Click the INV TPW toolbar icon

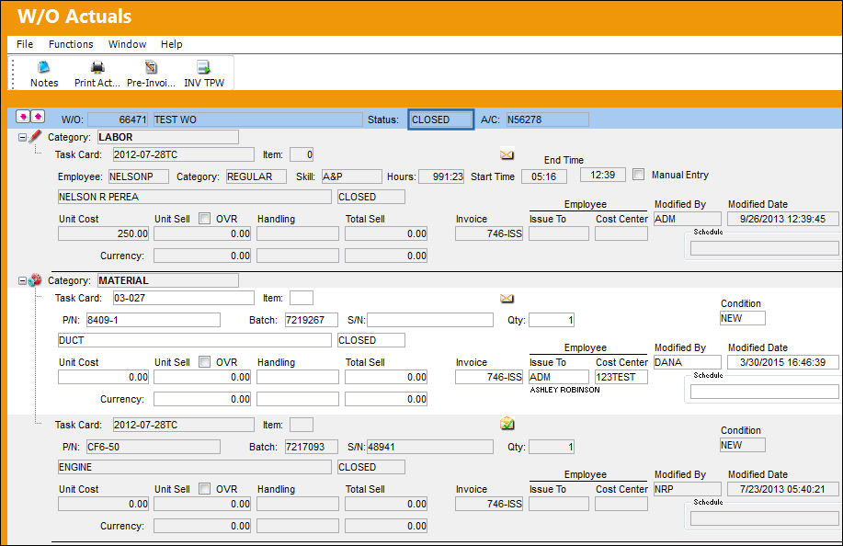click(x=204, y=67)
